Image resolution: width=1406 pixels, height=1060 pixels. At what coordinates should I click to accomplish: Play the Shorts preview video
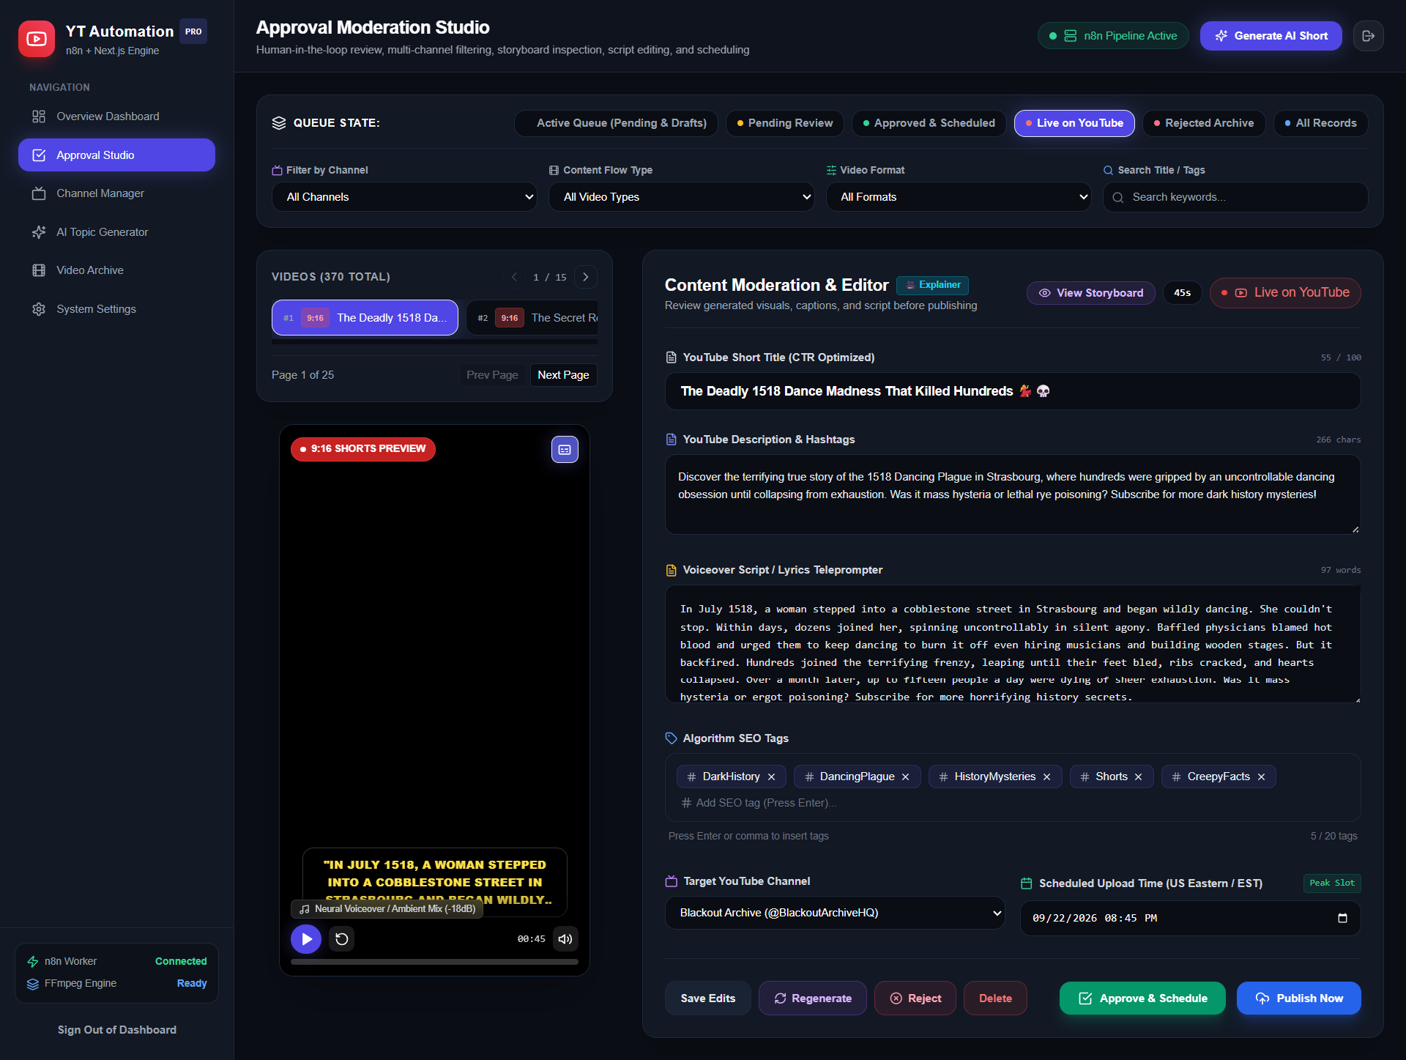pyautogui.click(x=306, y=938)
